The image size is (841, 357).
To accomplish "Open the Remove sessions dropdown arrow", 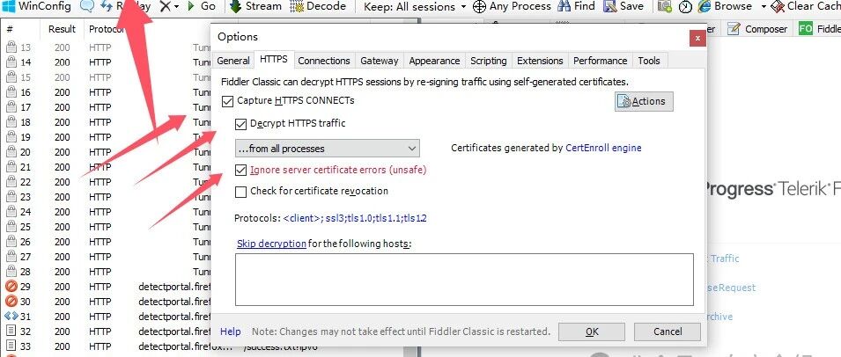I will coord(176,7).
